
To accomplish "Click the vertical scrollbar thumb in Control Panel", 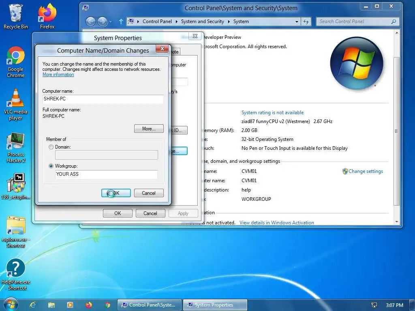I will pos(396,131).
